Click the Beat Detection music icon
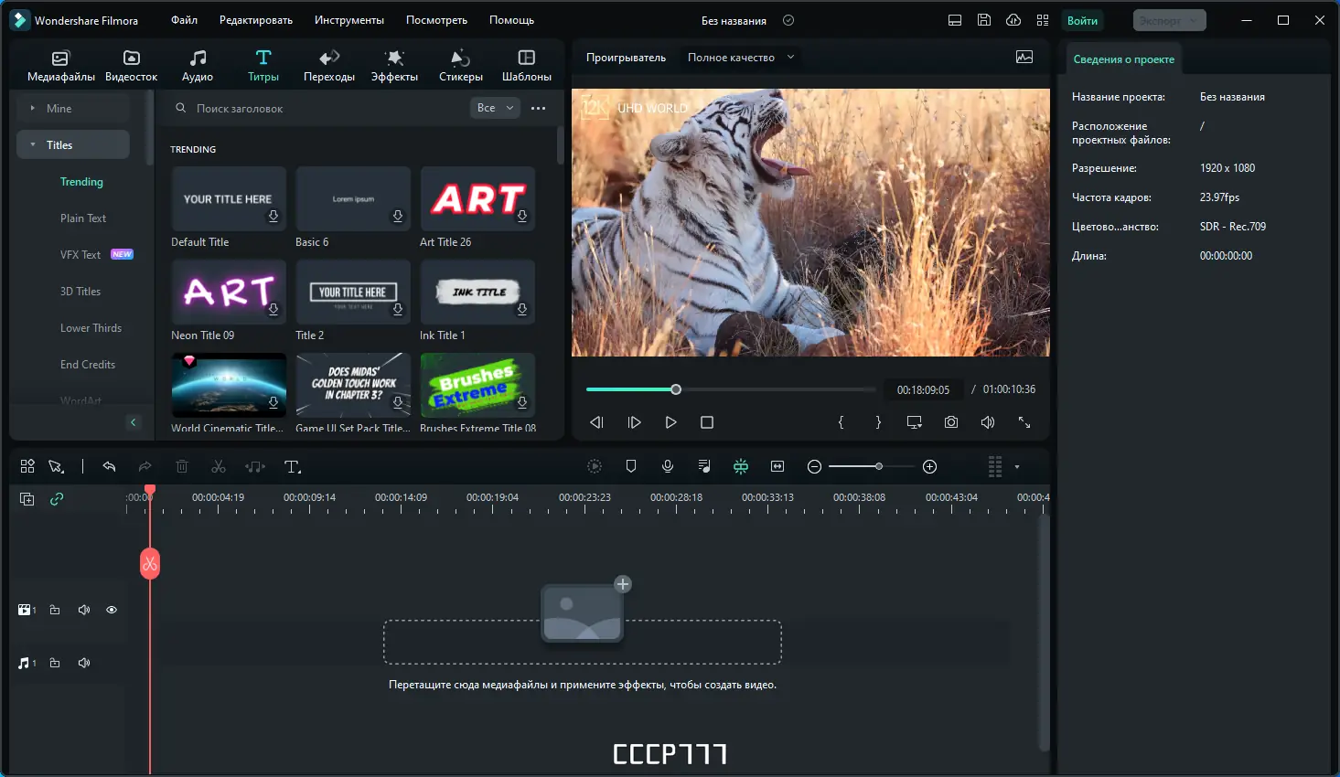This screenshot has height=777, width=1340. [x=704, y=466]
